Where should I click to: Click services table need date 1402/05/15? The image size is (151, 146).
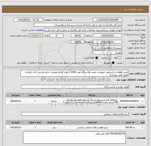15,127
